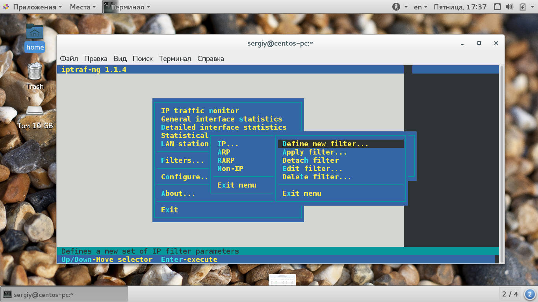Click the battery status icon
538x302 pixels.
pyautogui.click(x=523, y=7)
